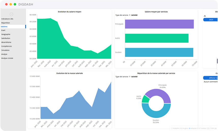
Task: Click the green Autre donut segment
Action: click(x=145, y=99)
